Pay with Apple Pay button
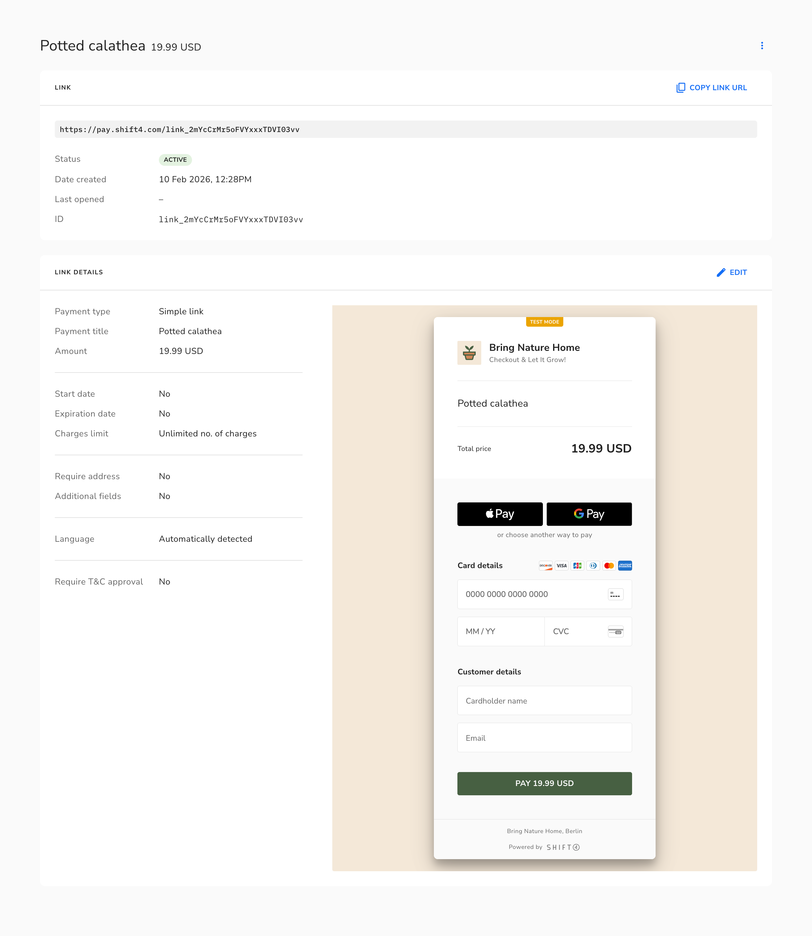 tap(500, 514)
